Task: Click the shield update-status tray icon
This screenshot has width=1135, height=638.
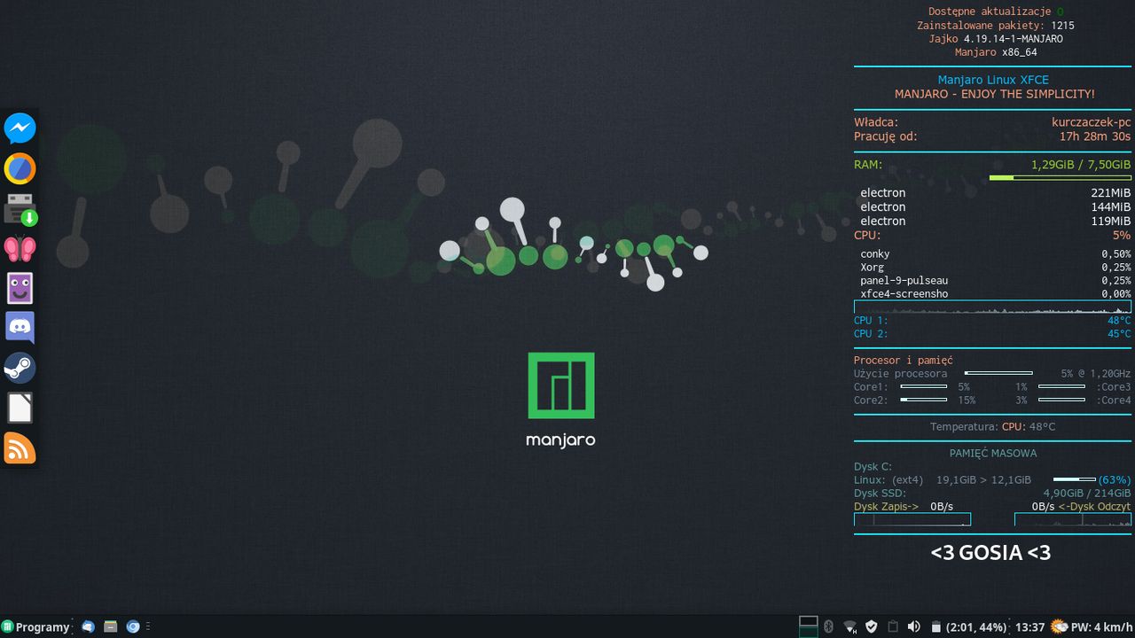Action: 872,626
